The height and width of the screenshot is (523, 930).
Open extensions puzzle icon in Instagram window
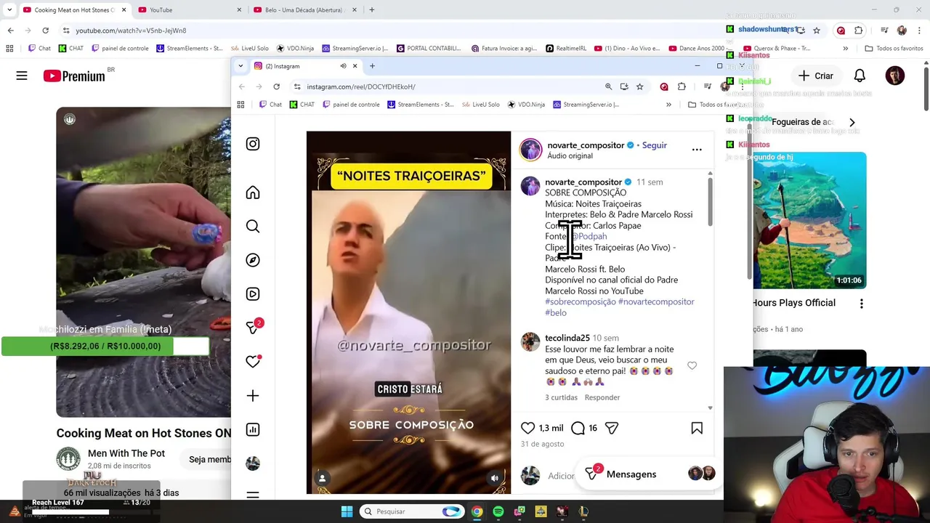pos(682,86)
